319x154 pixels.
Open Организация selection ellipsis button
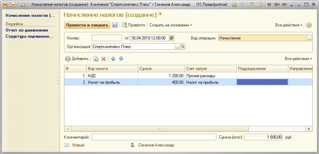pyautogui.click(x=177, y=47)
